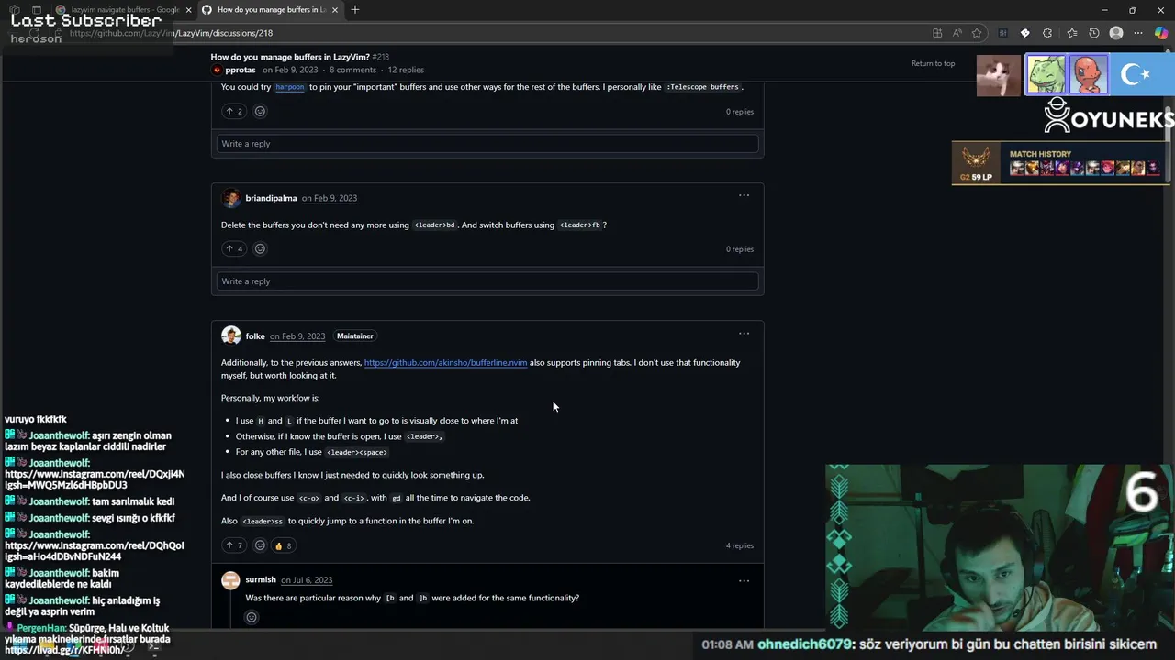This screenshot has height=660, width=1175.
Task: Open briandipalma's profile avatar
Action: 230,198
